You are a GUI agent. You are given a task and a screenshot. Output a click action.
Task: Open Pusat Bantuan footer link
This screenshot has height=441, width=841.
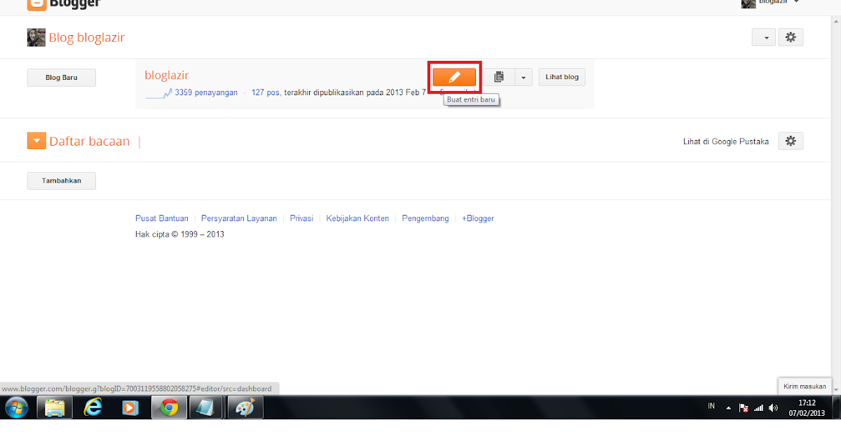pyautogui.click(x=162, y=218)
